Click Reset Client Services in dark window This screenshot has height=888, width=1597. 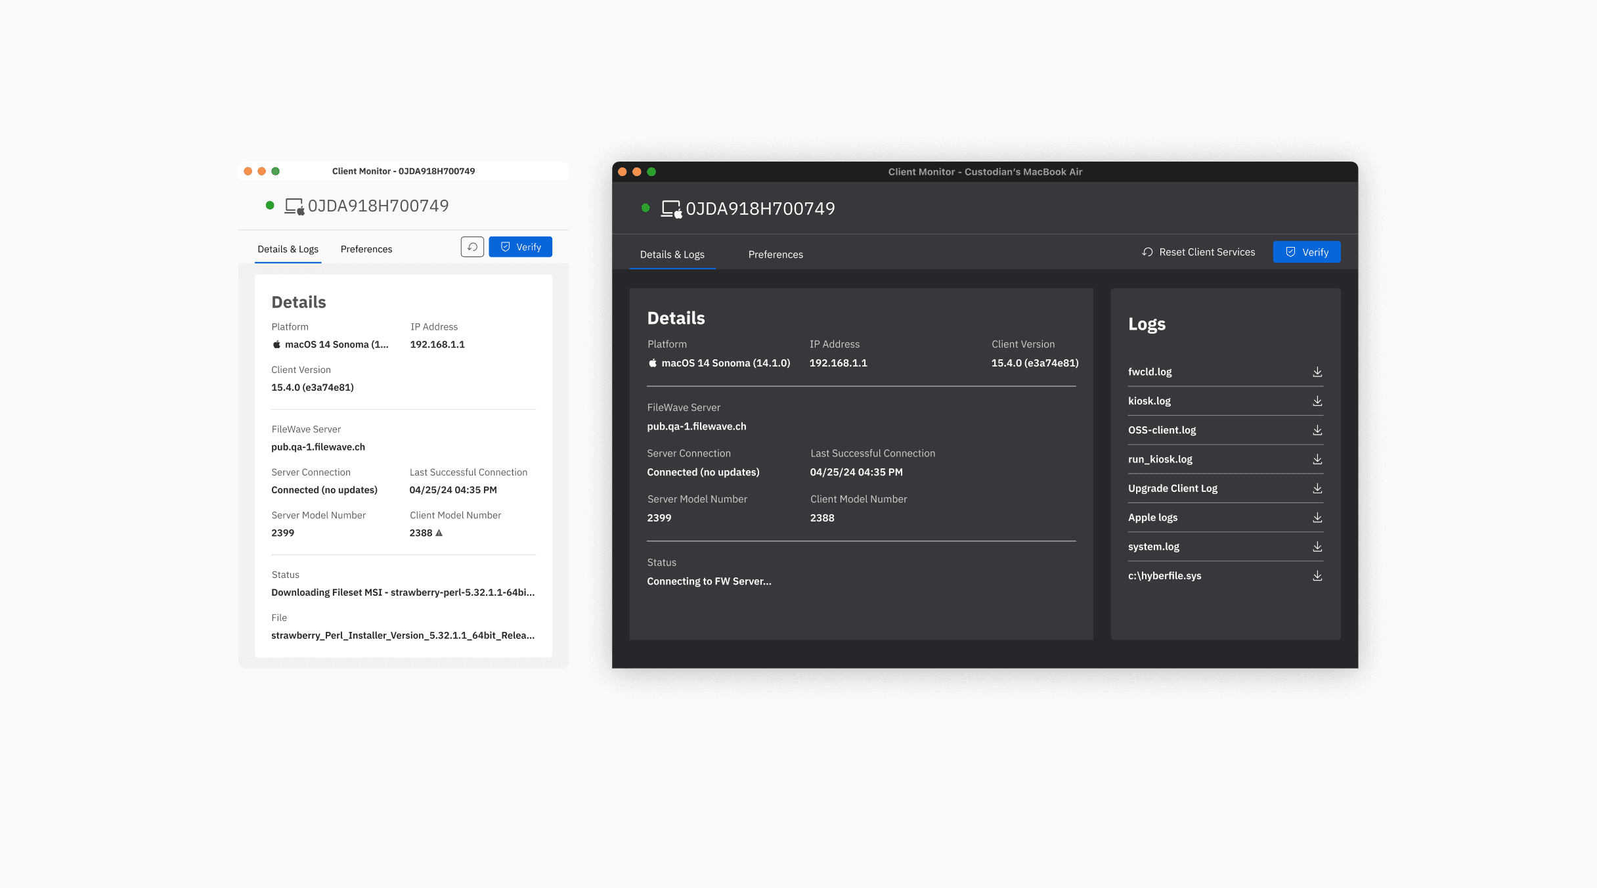[1198, 252]
